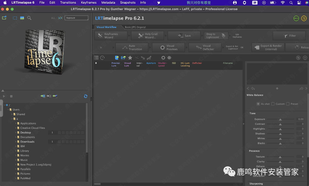Switch to the Basic/JPG (legacy) tab
Image resolution: width=309 pixels, height=186 pixels.
[x=135, y=27]
